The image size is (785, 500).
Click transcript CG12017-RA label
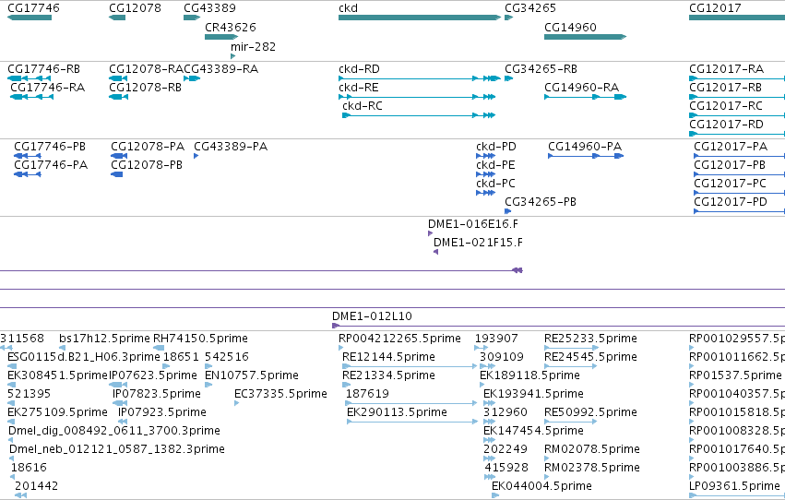(x=727, y=69)
